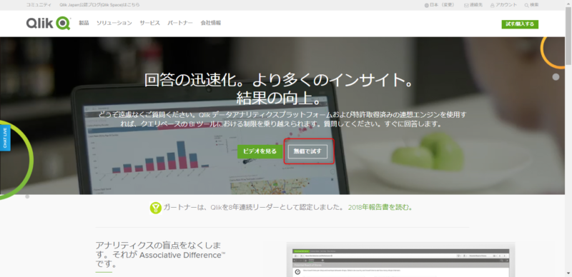Click the 無償で試す button
The image size is (572, 277).
tap(307, 151)
